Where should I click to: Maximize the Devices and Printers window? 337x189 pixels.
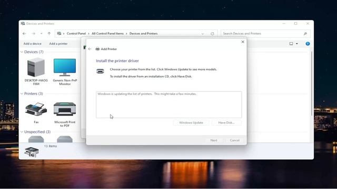click(x=296, y=23)
